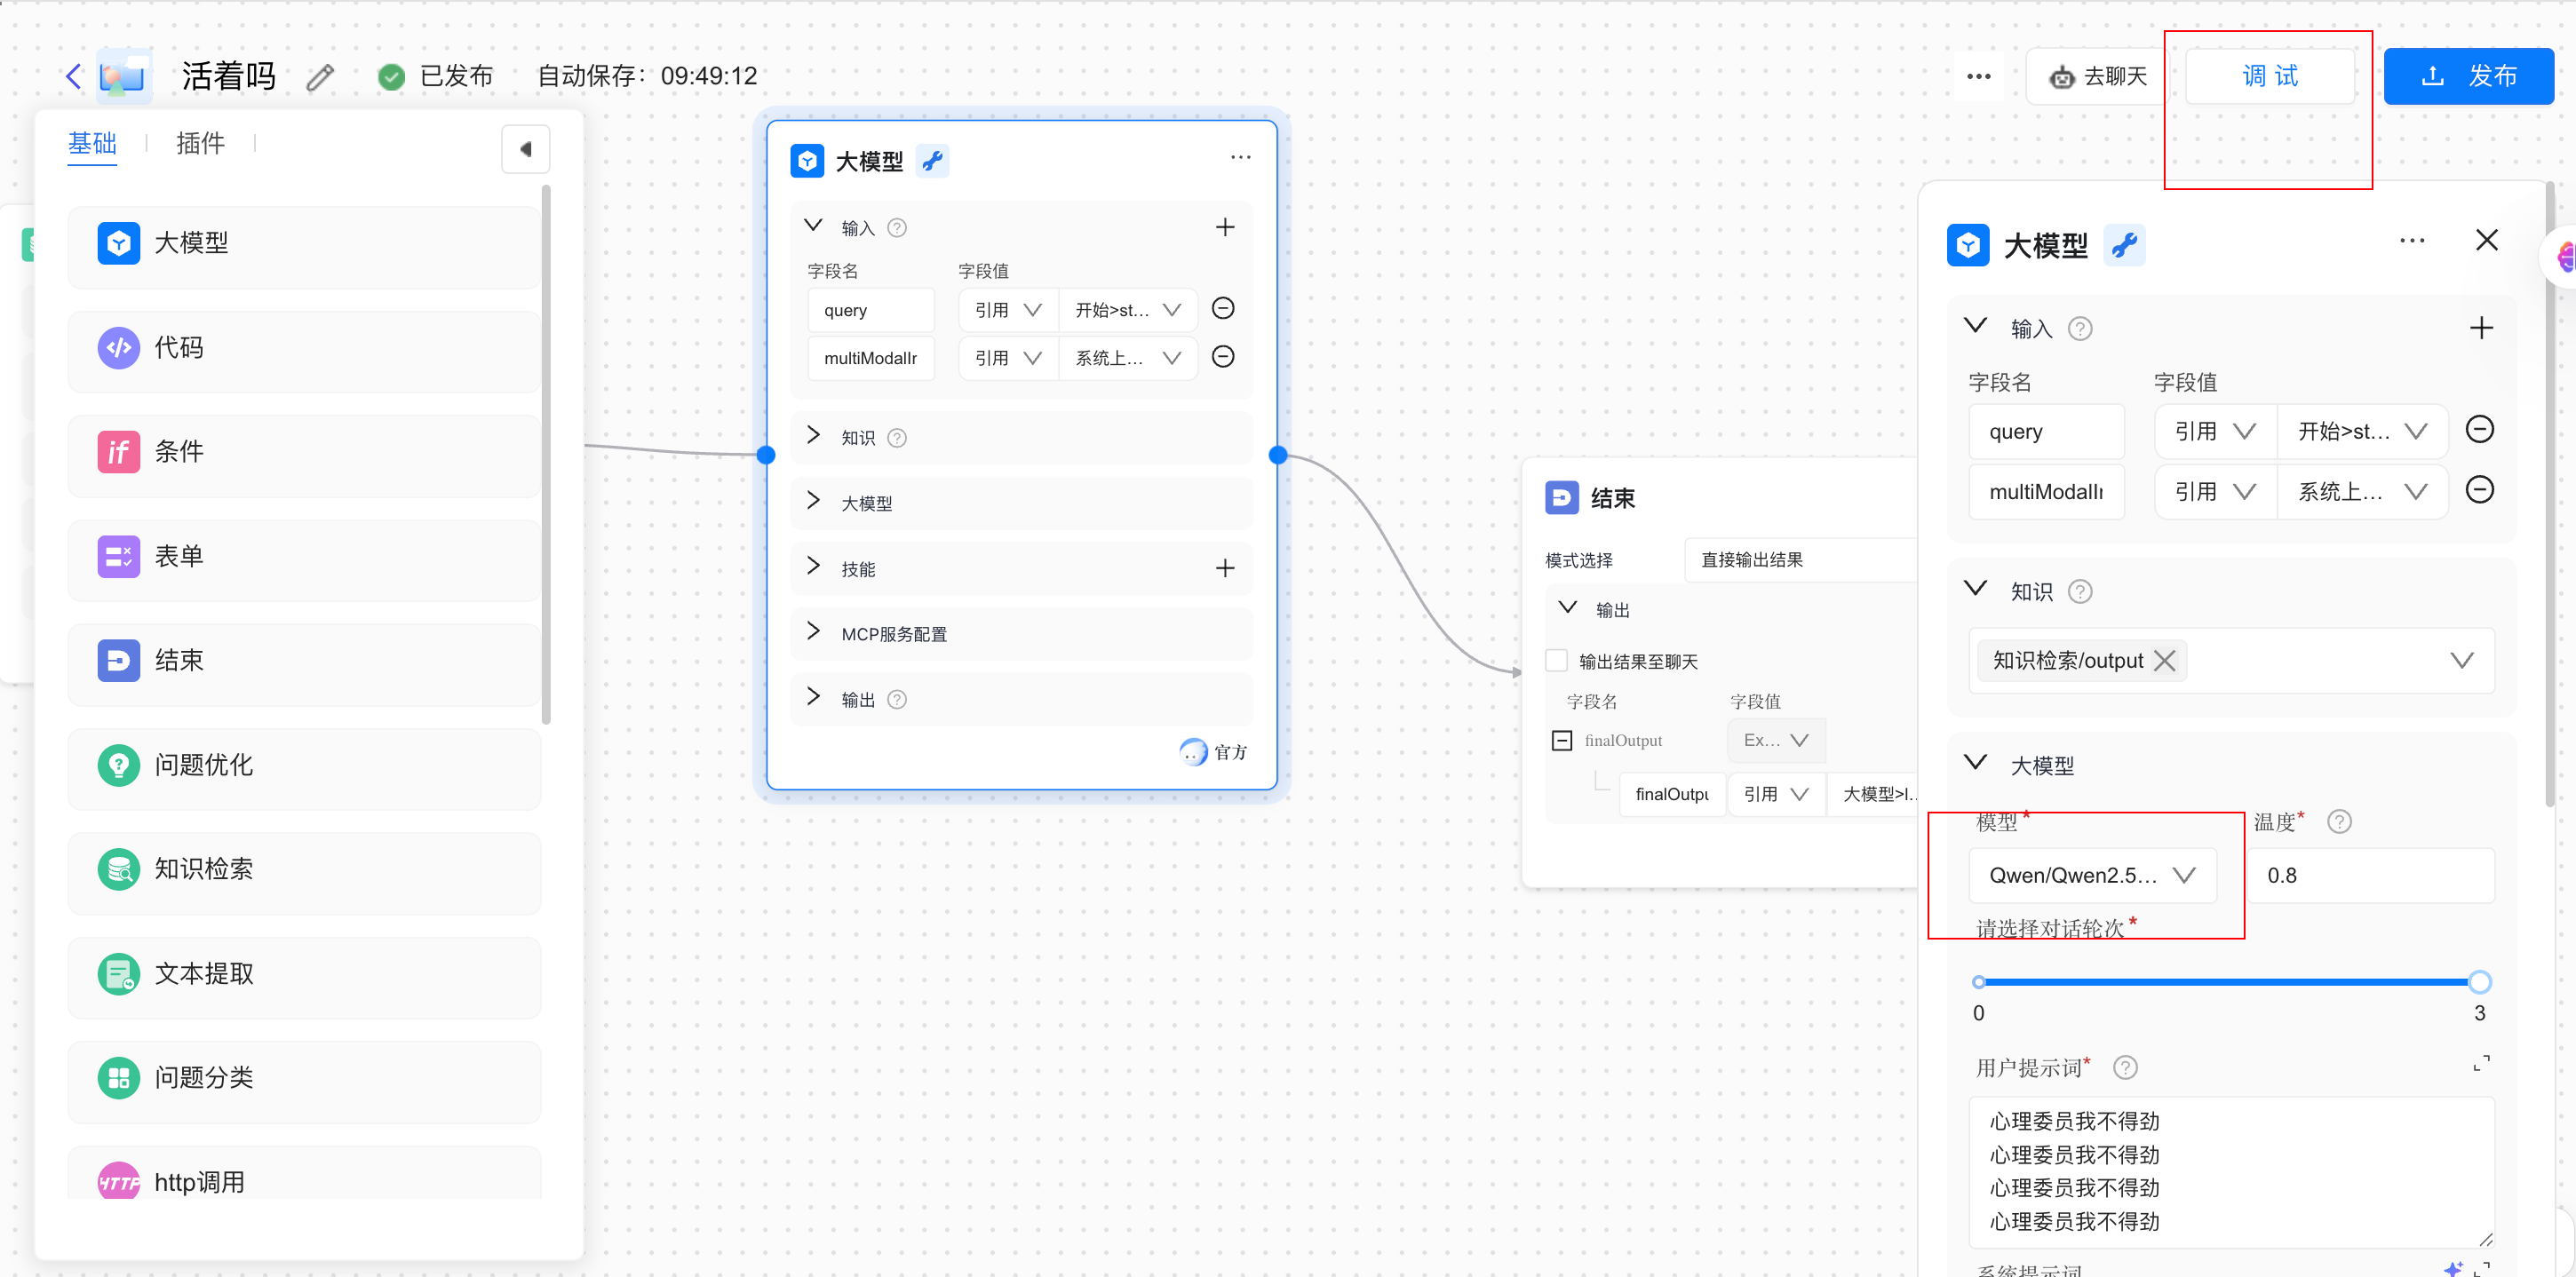The width and height of the screenshot is (2576, 1277).
Task: Click the plus icon to add input field
Action: [1225, 227]
